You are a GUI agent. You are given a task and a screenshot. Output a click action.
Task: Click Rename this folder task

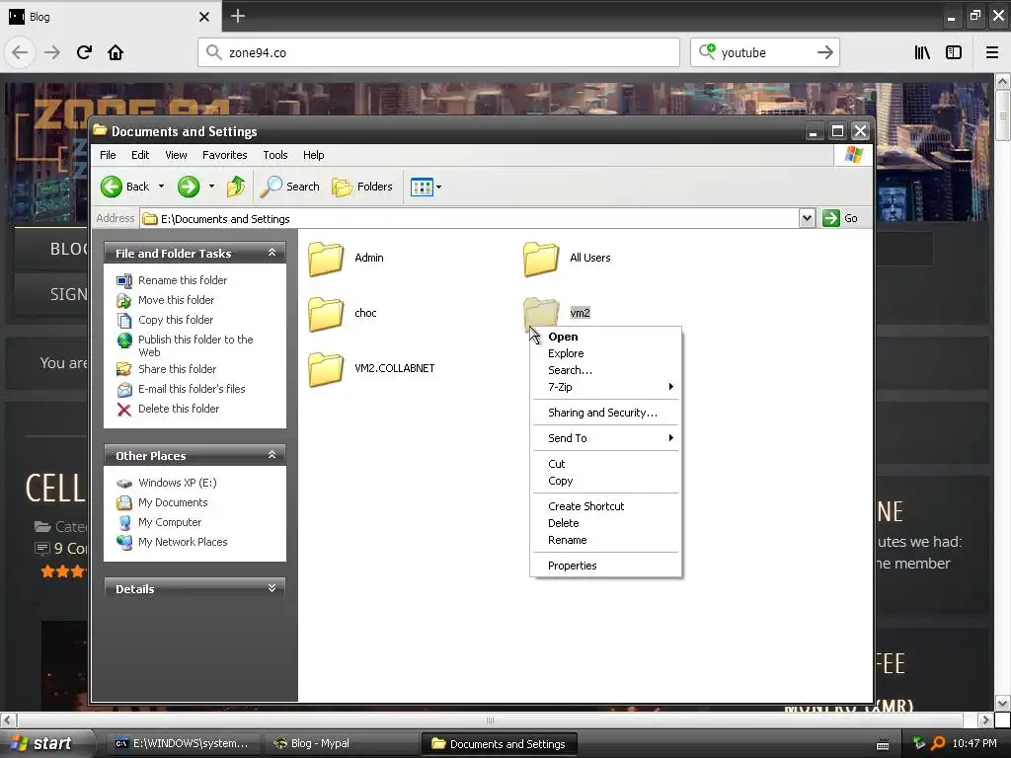(x=183, y=280)
